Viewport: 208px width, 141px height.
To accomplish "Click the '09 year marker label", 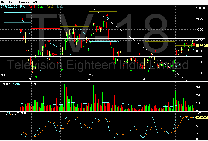I will [x=3, y=75].
